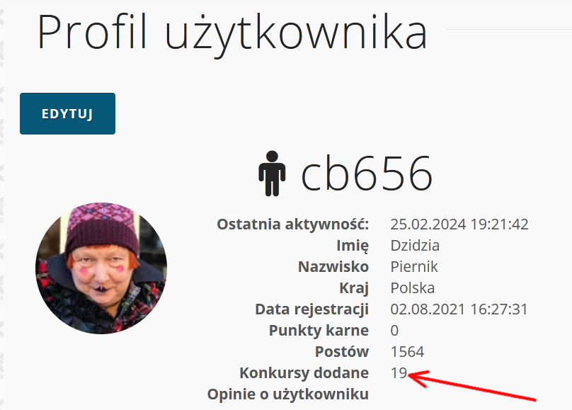Select the registration date 02.08.2021
The image size is (572, 410).
point(428,309)
